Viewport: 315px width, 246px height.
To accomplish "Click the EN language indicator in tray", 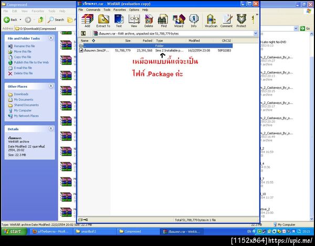I will tap(249, 231).
